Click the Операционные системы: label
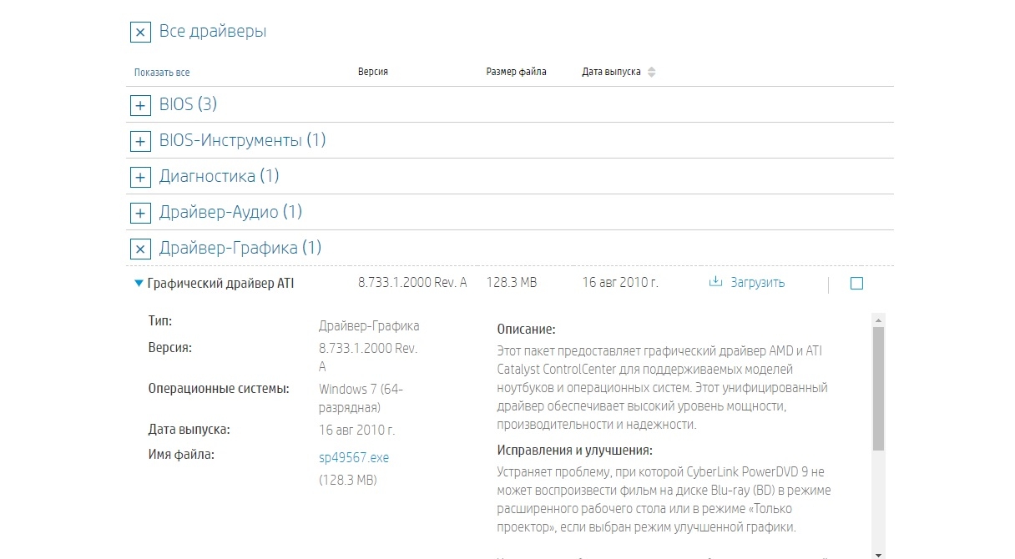1015x559 pixels. click(x=219, y=388)
